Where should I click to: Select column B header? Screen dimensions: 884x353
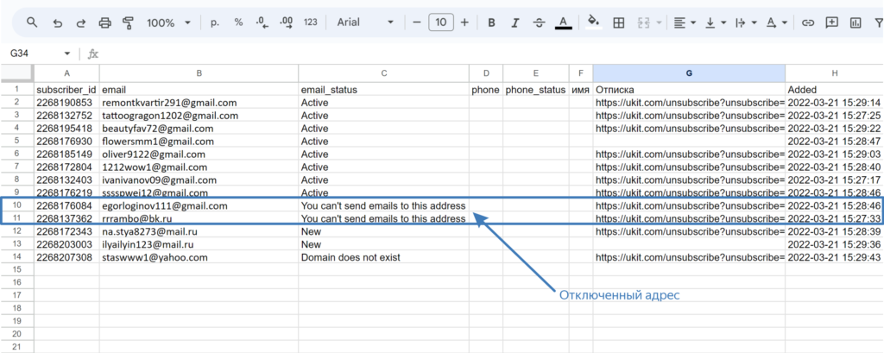[x=199, y=72]
